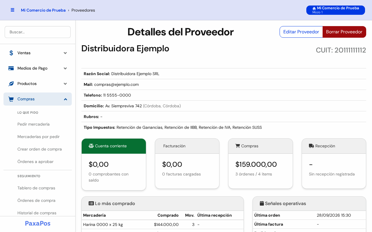This screenshot has width=372, height=232.
Task: Click the balance scale Cuenta corriente icon
Action: point(91,146)
